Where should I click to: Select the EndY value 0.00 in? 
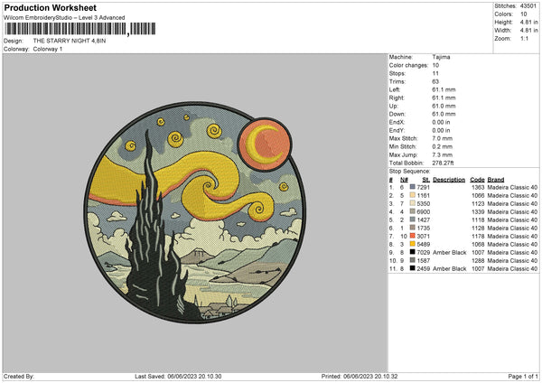click(441, 131)
